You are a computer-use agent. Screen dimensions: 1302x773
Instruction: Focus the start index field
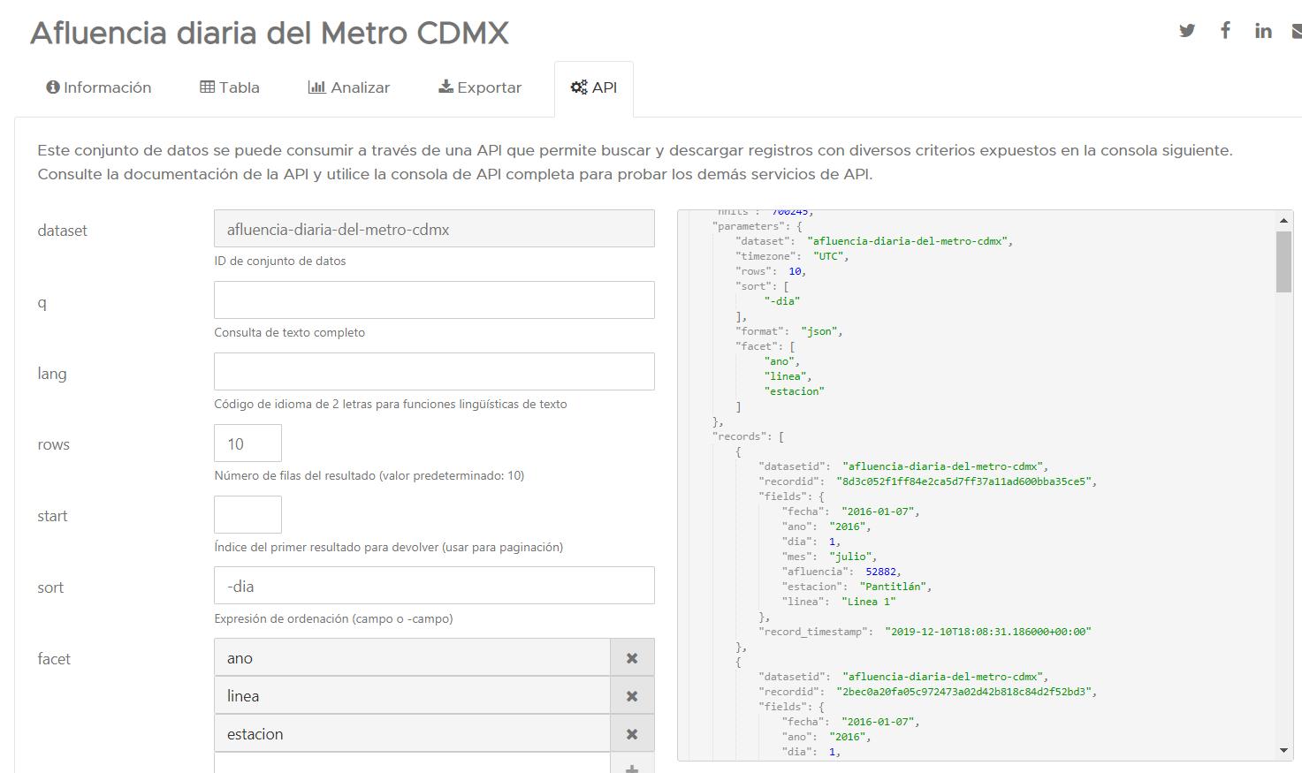click(247, 515)
